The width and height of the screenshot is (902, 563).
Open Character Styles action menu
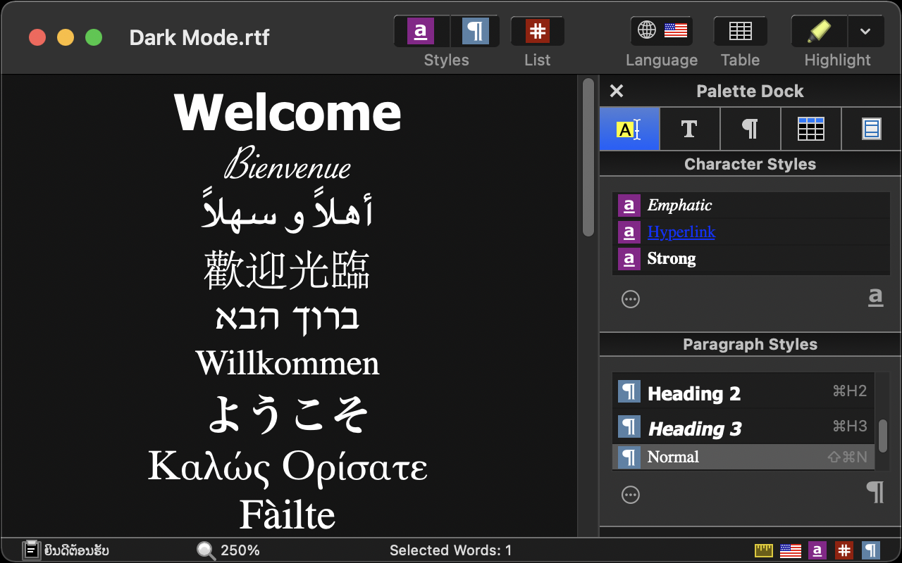[x=631, y=300]
